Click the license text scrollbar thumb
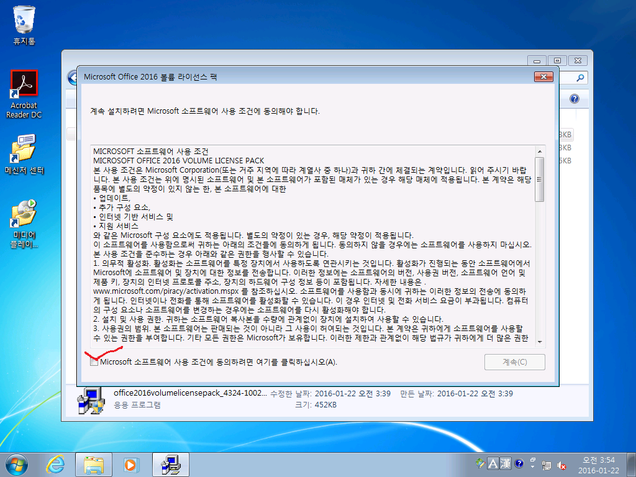 click(x=540, y=179)
